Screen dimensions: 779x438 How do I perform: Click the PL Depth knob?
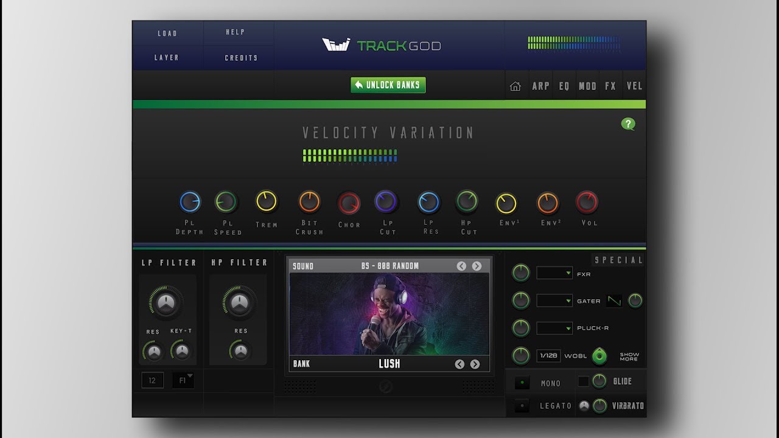click(190, 202)
